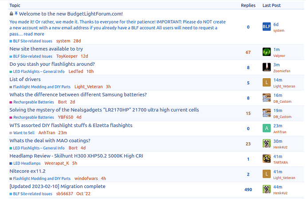Open BLF Site-related Issues under Migration complete
The width and height of the screenshot is (306, 199).
pyautogui.click(x=31, y=194)
